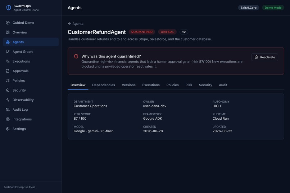Click the Observability pulse icon
This screenshot has width=290, height=193.
(x=8, y=100)
